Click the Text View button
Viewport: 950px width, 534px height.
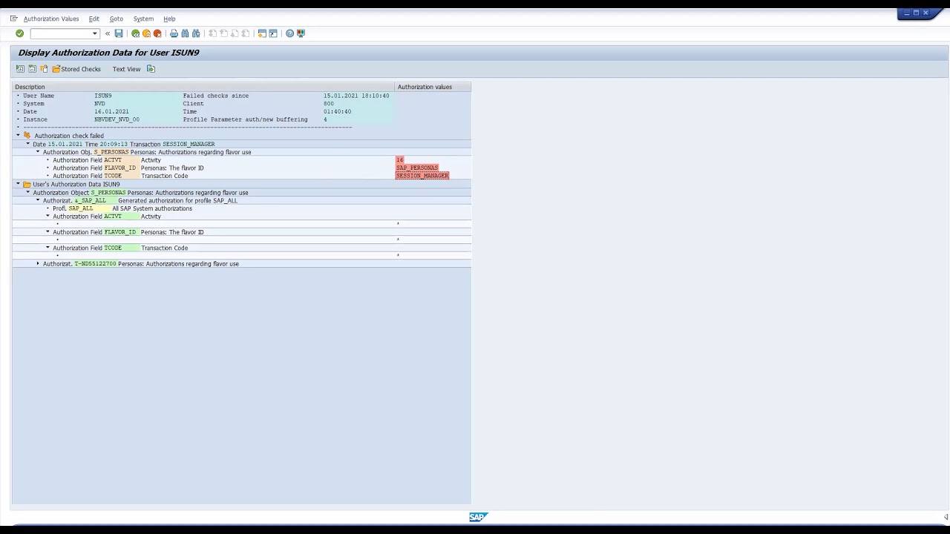tap(126, 69)
